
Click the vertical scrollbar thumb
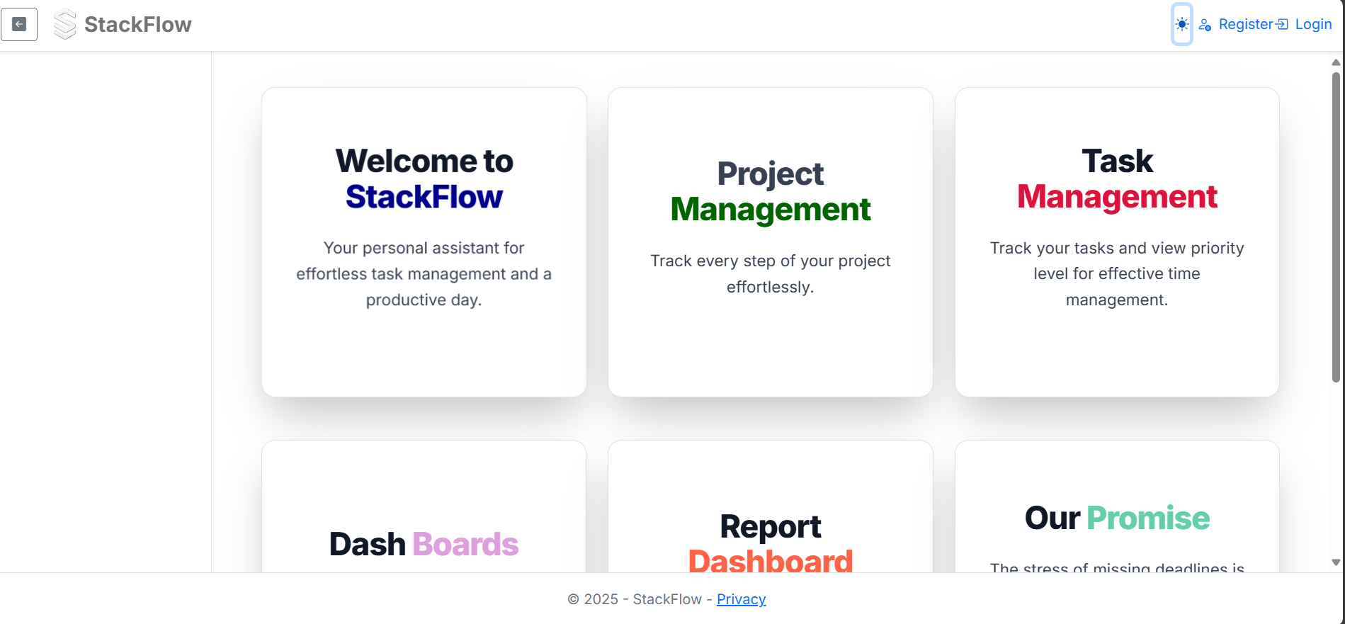1336,227
